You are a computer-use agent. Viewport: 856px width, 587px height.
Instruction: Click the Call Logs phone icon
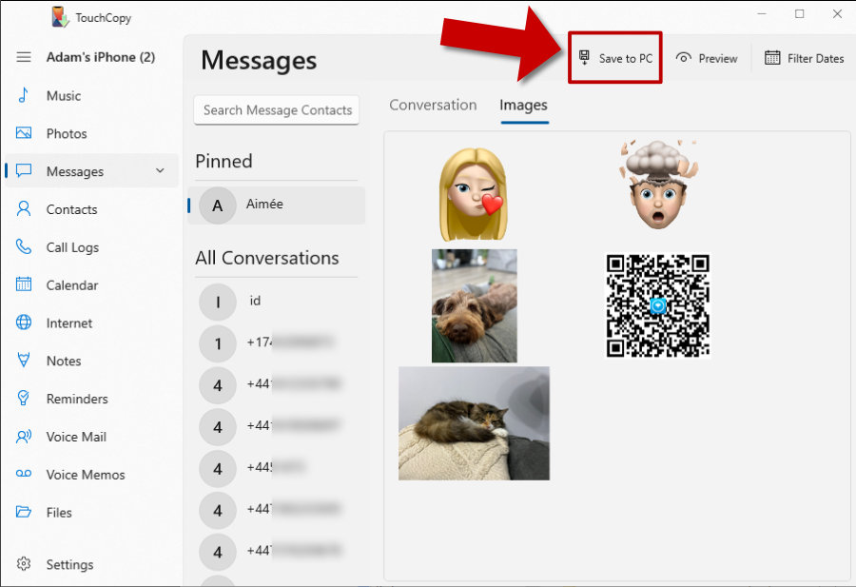pos(24,246)
